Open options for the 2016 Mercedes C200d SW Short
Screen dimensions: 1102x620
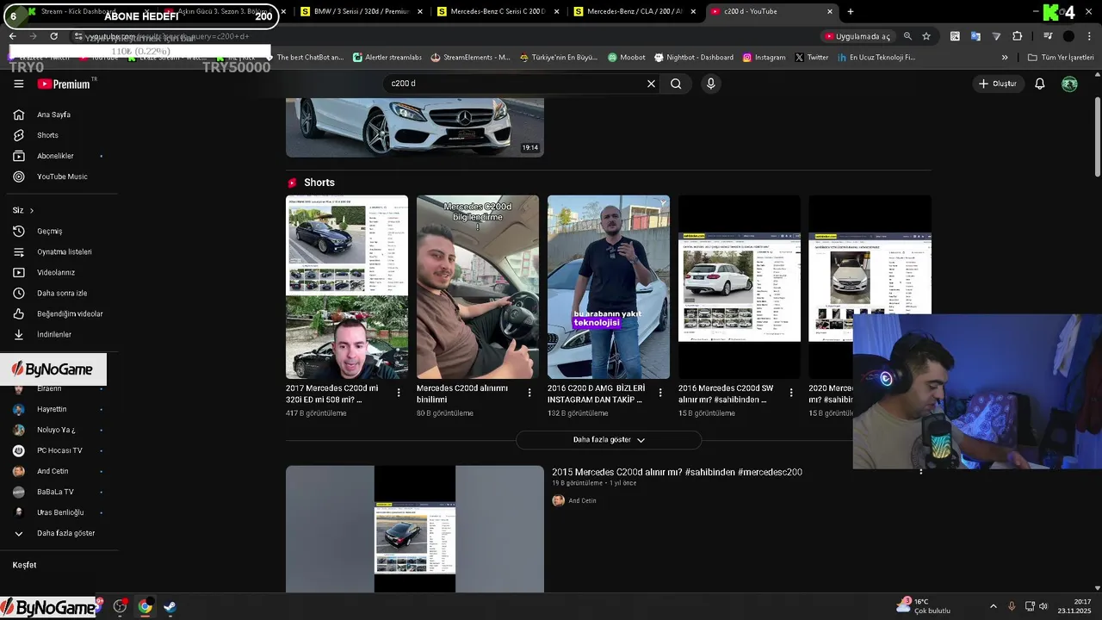point(791,393)
